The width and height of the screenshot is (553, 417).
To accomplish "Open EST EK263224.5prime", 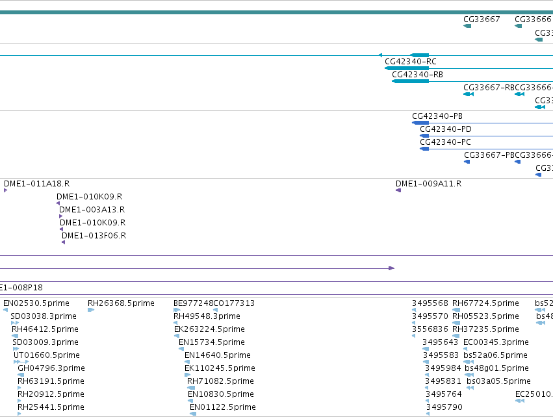I will [209, 329].
